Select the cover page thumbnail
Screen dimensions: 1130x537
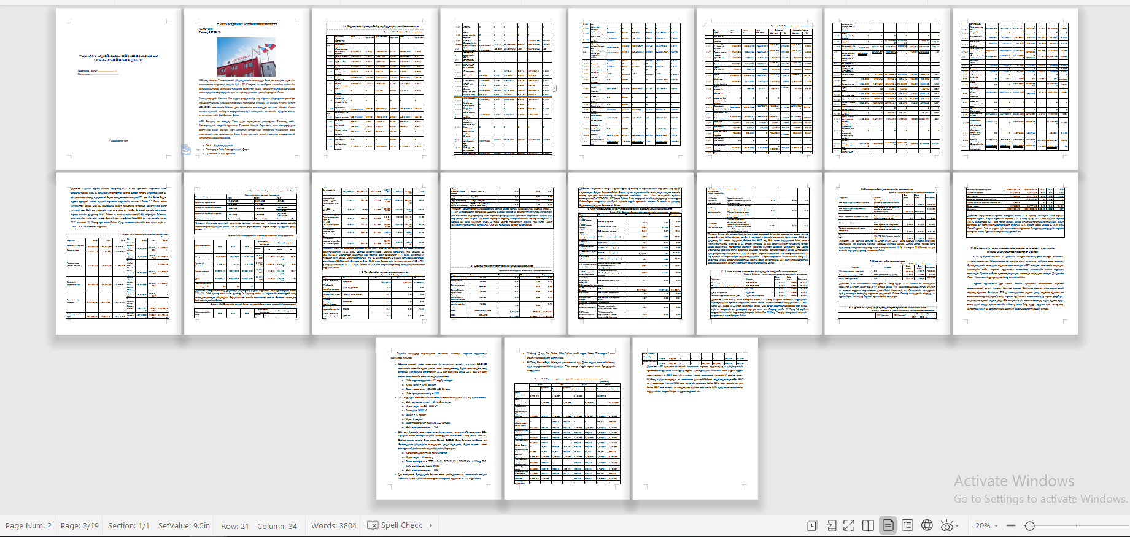[x=118, y=89]
